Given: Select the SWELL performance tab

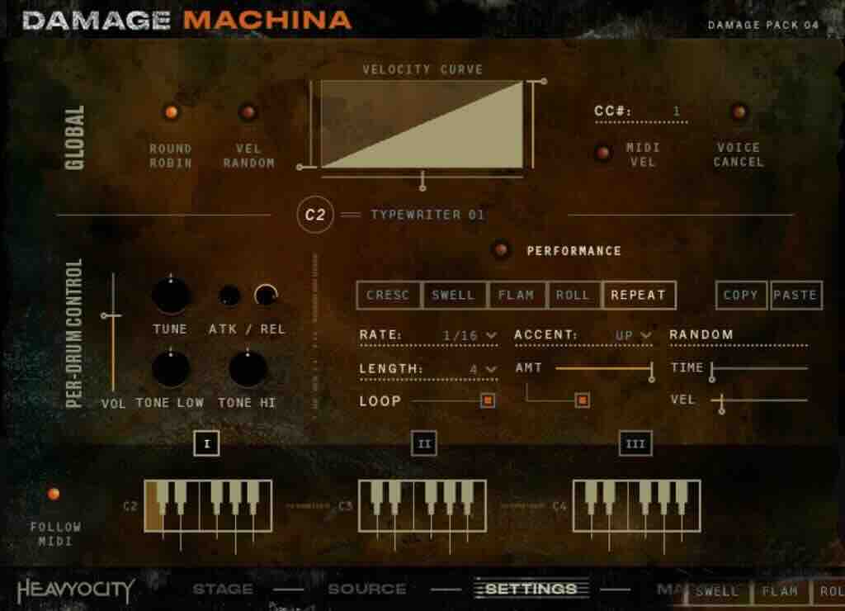Looking at the screenshot, I should [454, 295].
